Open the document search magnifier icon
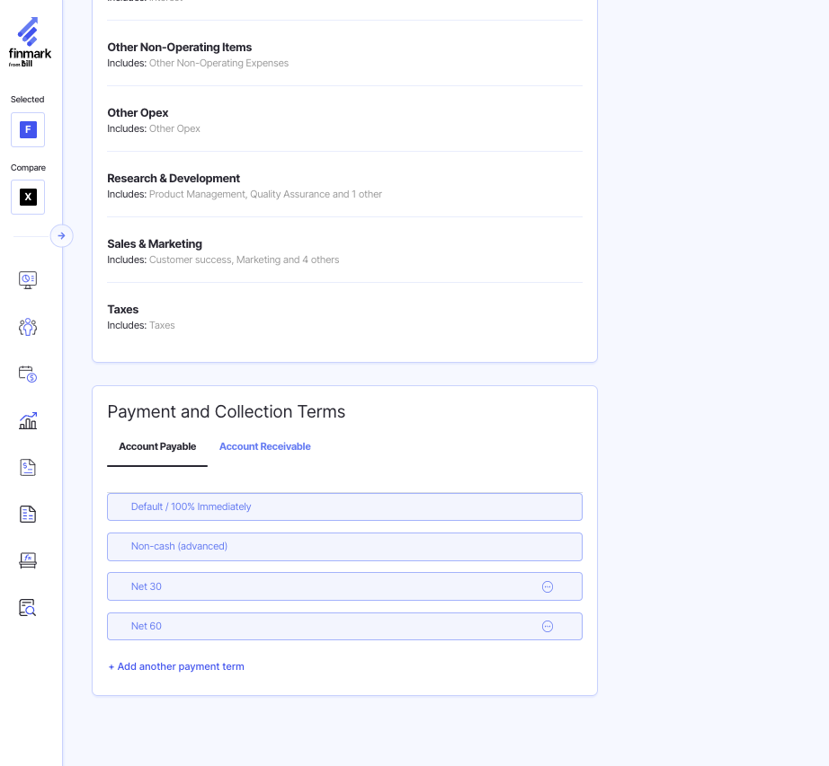The width and height of the screenshot is (829, 766). (28, 608)
